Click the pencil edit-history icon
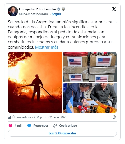 click(x=10, y=117)
